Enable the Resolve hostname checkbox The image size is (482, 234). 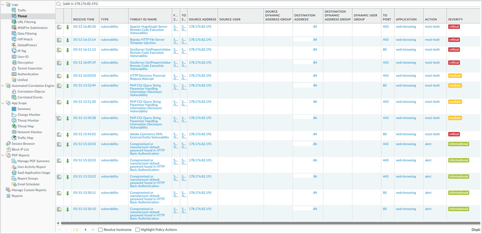pos(101,230)
